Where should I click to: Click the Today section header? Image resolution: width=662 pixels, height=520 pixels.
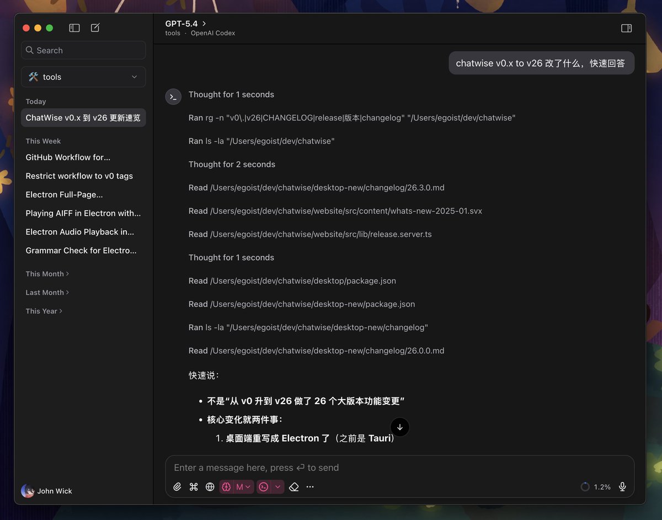pyautogui.click(x=36, y=102)
